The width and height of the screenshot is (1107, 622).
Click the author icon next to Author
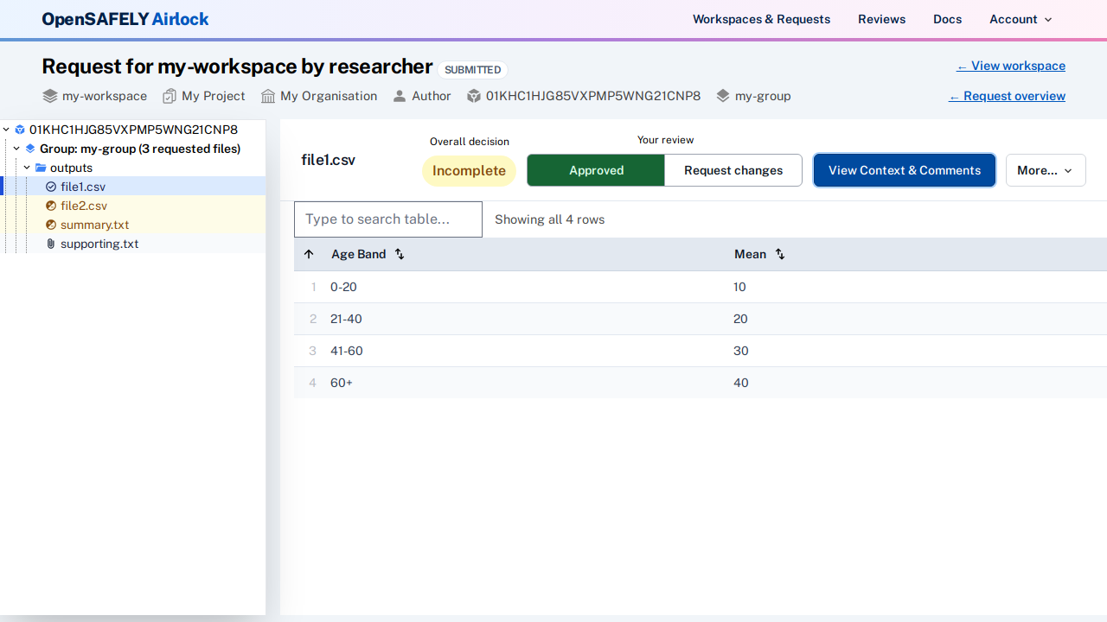point(399,96)
